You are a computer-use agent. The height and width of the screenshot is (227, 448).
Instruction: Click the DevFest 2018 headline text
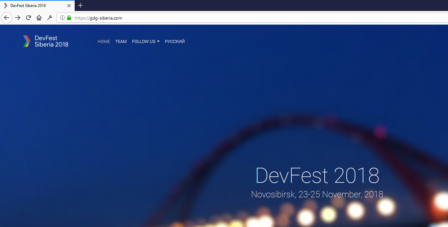pos(317,175)
